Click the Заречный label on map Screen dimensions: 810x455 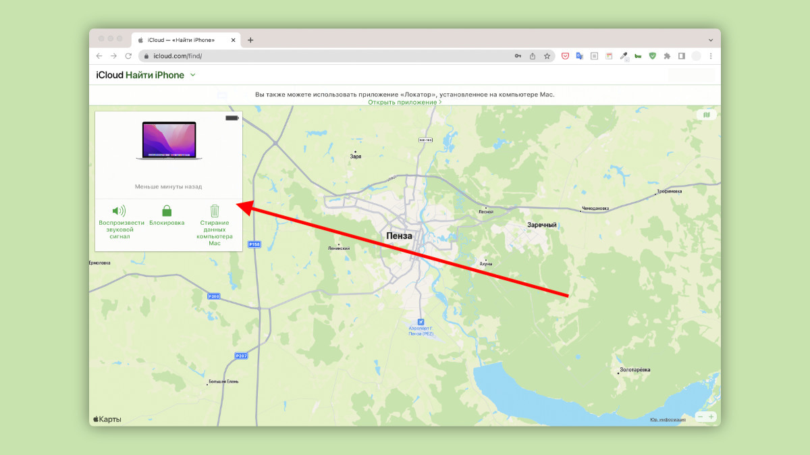(x=541, y=225)
